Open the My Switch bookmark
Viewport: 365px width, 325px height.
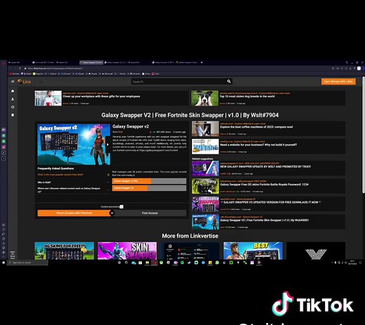[x=26, y=74]
